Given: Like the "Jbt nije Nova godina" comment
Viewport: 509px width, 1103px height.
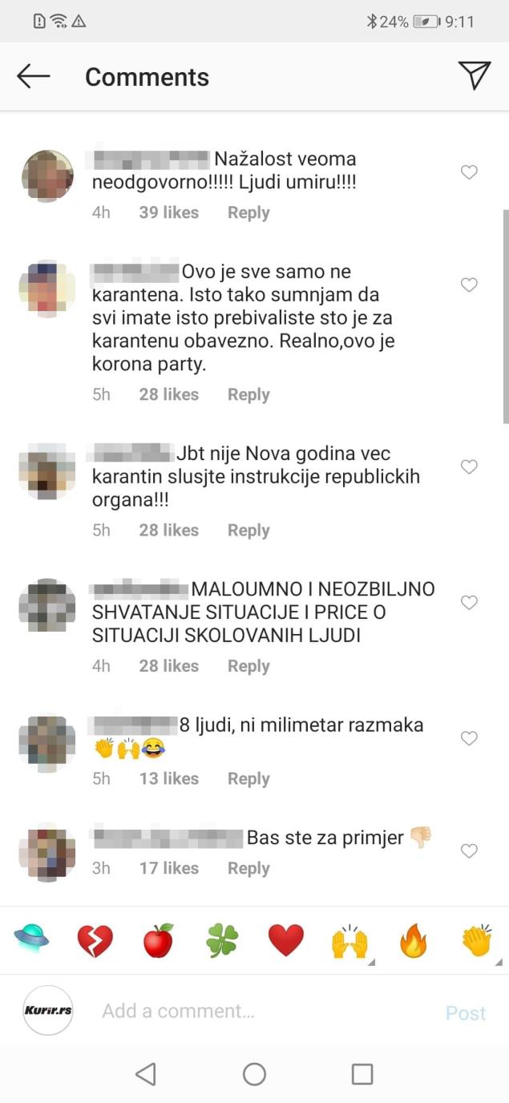Looking at the screenshot, I should tap(469, 467).
